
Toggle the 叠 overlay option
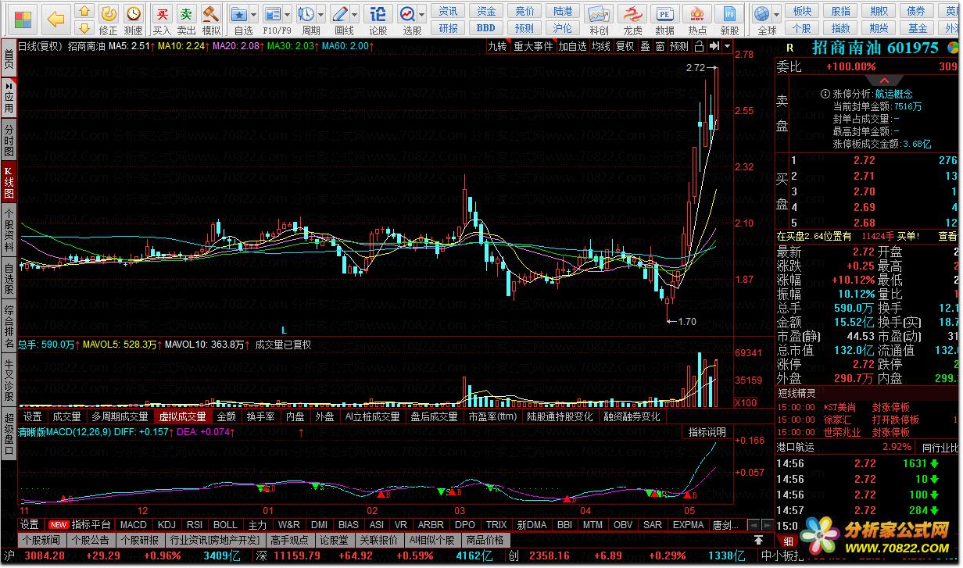tap(645, 46)
